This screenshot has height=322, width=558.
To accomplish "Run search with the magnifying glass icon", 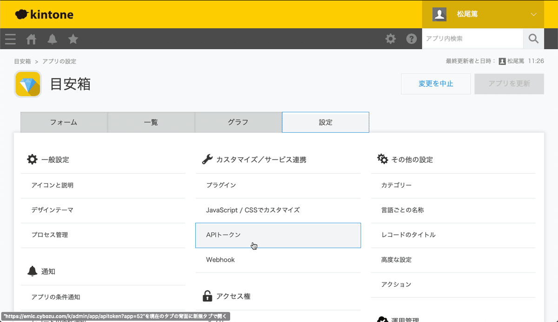I will pyautogui.click(x=533, y=39).
